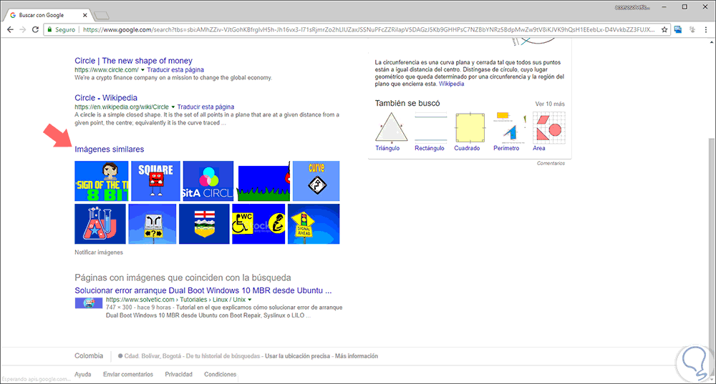This screenshot has height=384, width=716.
Task: Open the Signal Ahead traffic light thumbnail
Action: 314,224
